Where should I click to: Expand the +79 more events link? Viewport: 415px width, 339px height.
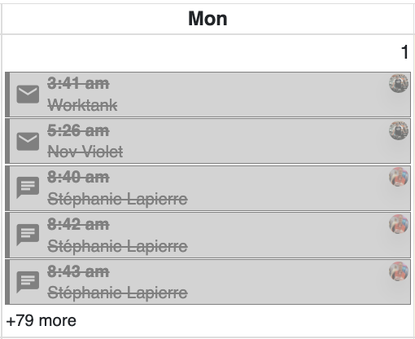[x=41, y=320]
